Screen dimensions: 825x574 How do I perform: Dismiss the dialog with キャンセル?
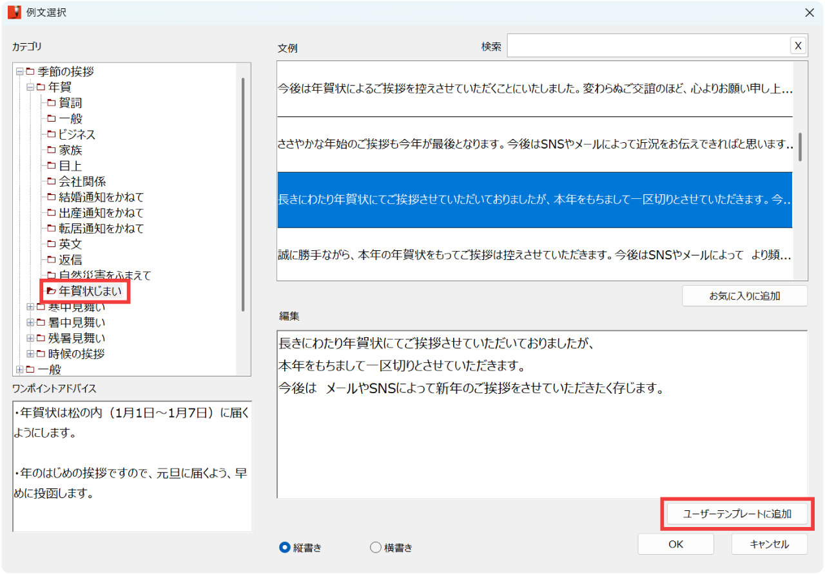coord(770,544)
